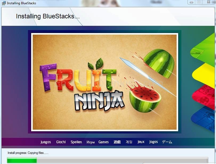Click the BlueStacks installer title bar icon
This screenshot has height=164, width=216.
[4, 3]
